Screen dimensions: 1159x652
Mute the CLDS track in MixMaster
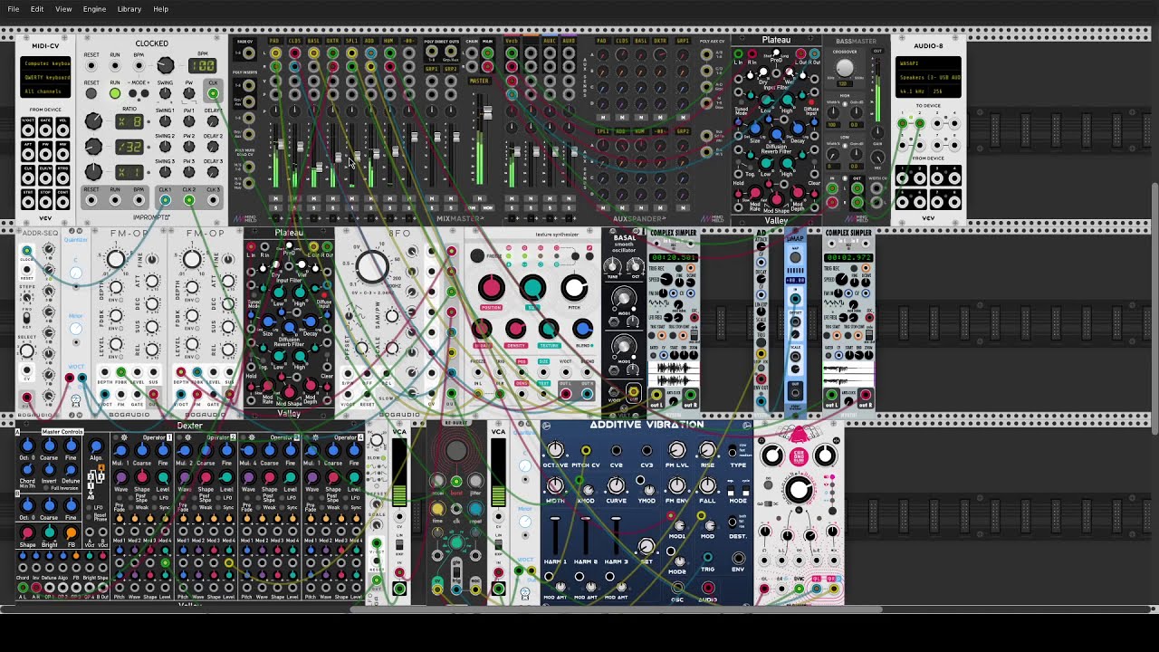[294, 198]
